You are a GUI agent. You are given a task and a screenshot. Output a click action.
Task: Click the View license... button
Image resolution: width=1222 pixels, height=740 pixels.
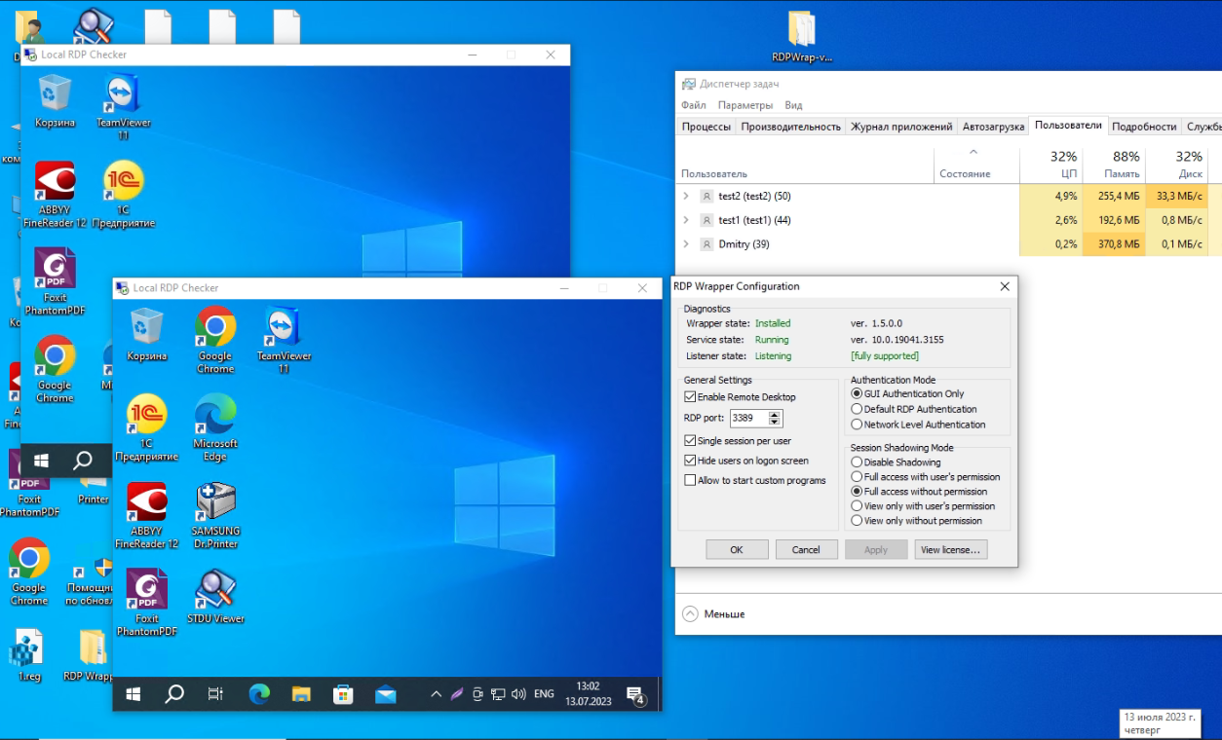click(951, 550)
